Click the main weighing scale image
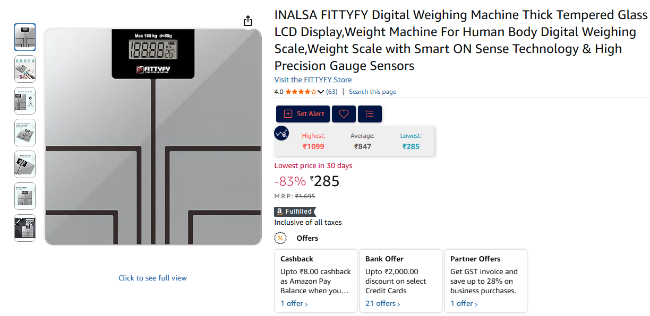The image size is (650, 316). click(x=153, y=137)
